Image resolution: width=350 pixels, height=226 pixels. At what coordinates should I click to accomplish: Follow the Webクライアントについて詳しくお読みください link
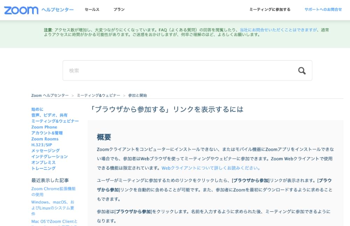point(211,168)
